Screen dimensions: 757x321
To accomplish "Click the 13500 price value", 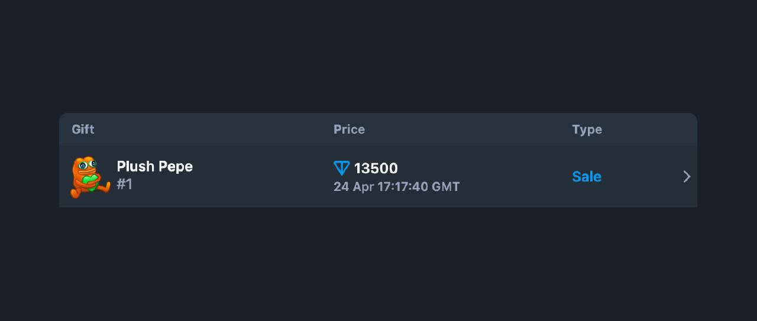I will coord(376,168).
